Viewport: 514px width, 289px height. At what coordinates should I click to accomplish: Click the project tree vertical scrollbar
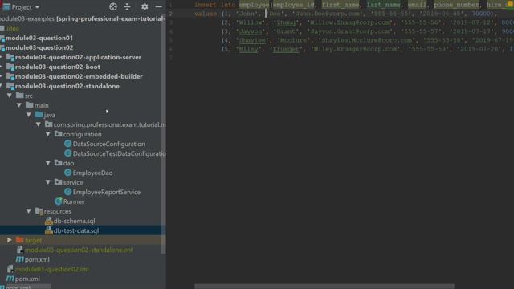[163, 134]
